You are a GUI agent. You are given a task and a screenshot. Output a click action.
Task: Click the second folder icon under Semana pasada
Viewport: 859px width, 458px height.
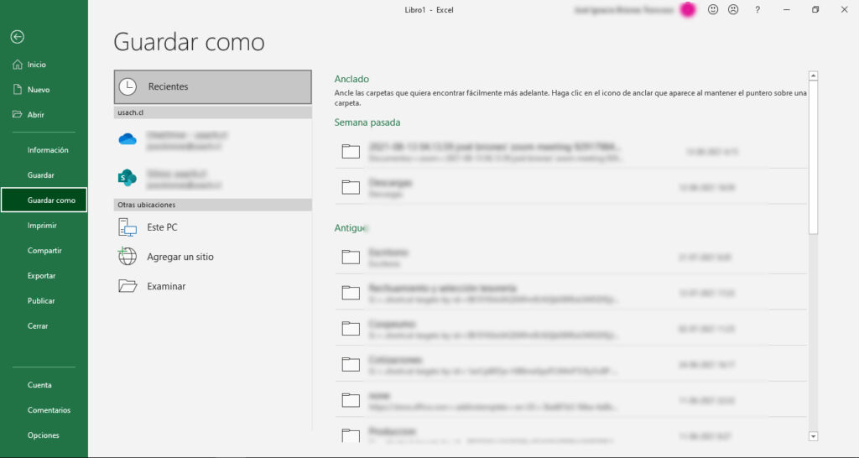pyautogui.click(x=351, y=187)
